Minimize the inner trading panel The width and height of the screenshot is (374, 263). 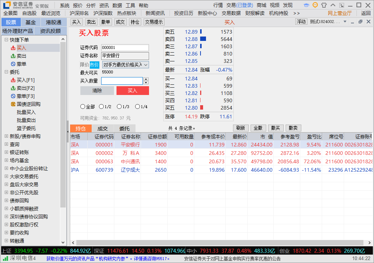point(352,22)
